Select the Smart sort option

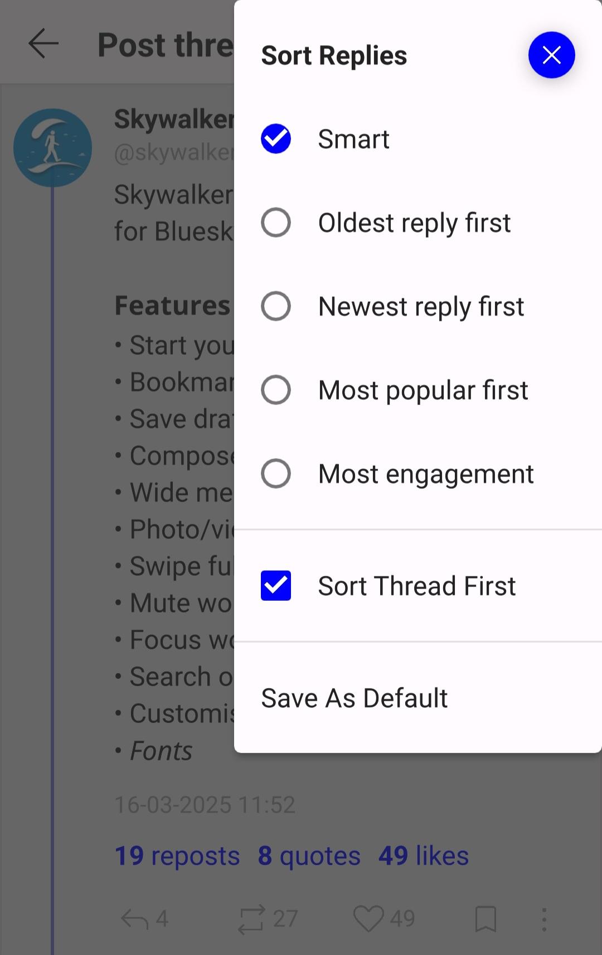click(276, 139)
